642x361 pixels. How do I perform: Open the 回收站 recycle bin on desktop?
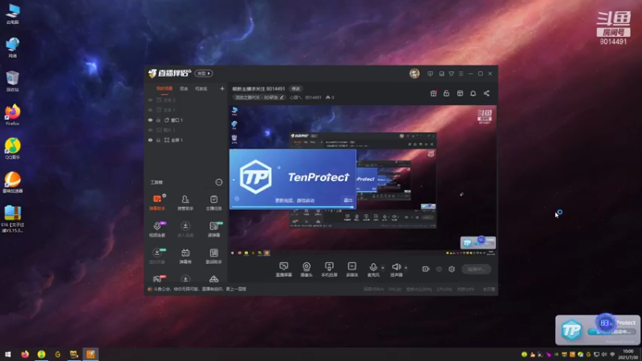coord(12,81)
